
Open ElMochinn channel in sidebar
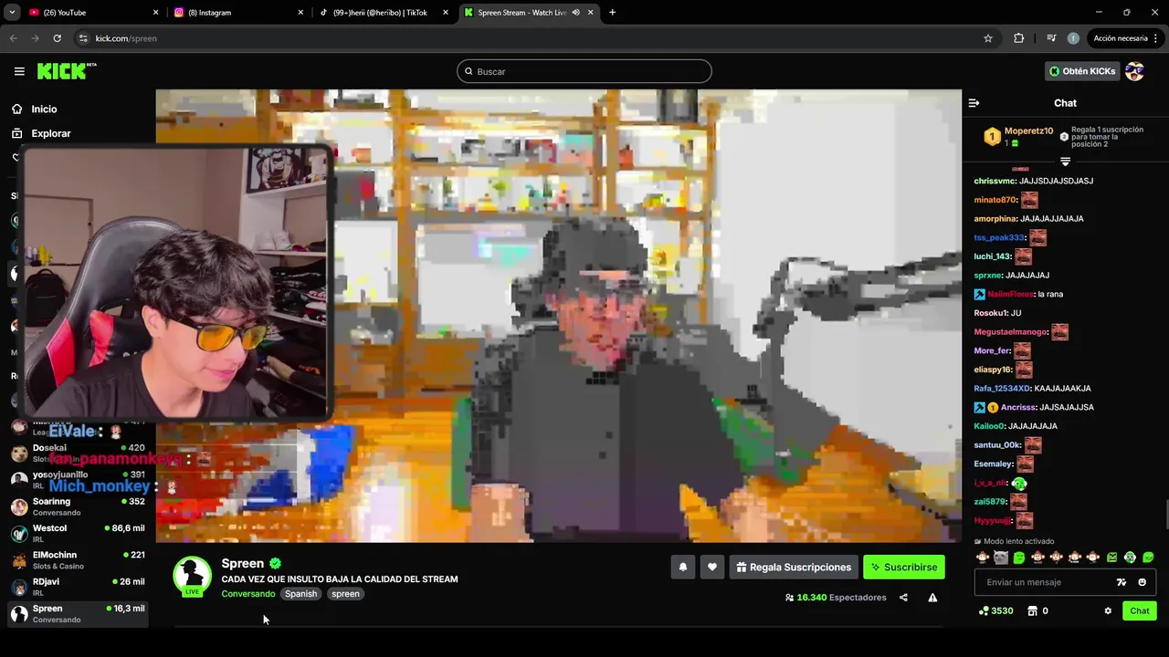pyautogui.click(x=78, y=559)
